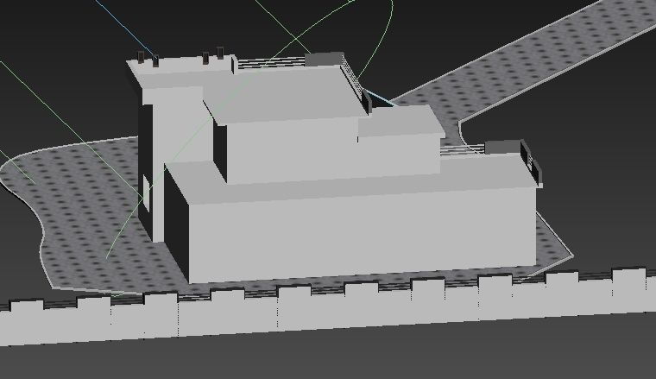Viewport: 656px width, 379px height.
Task: Select the crenellated wall in the foreground
Action: click(x=328, y=307)
